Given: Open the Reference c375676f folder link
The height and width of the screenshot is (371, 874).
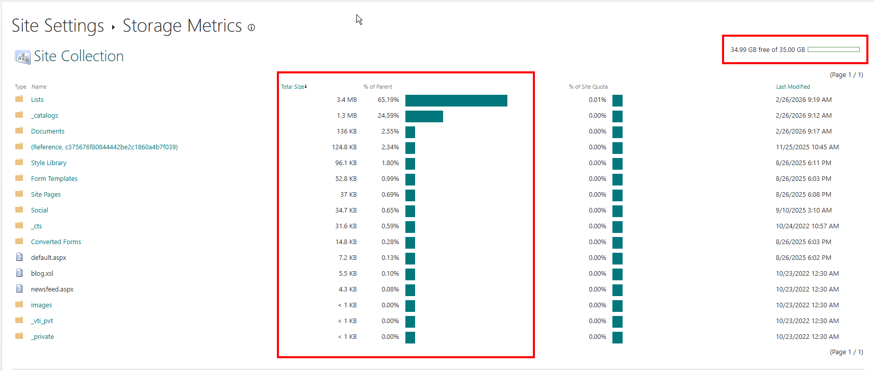Looking at the screenshot, I should coord(104,147).
